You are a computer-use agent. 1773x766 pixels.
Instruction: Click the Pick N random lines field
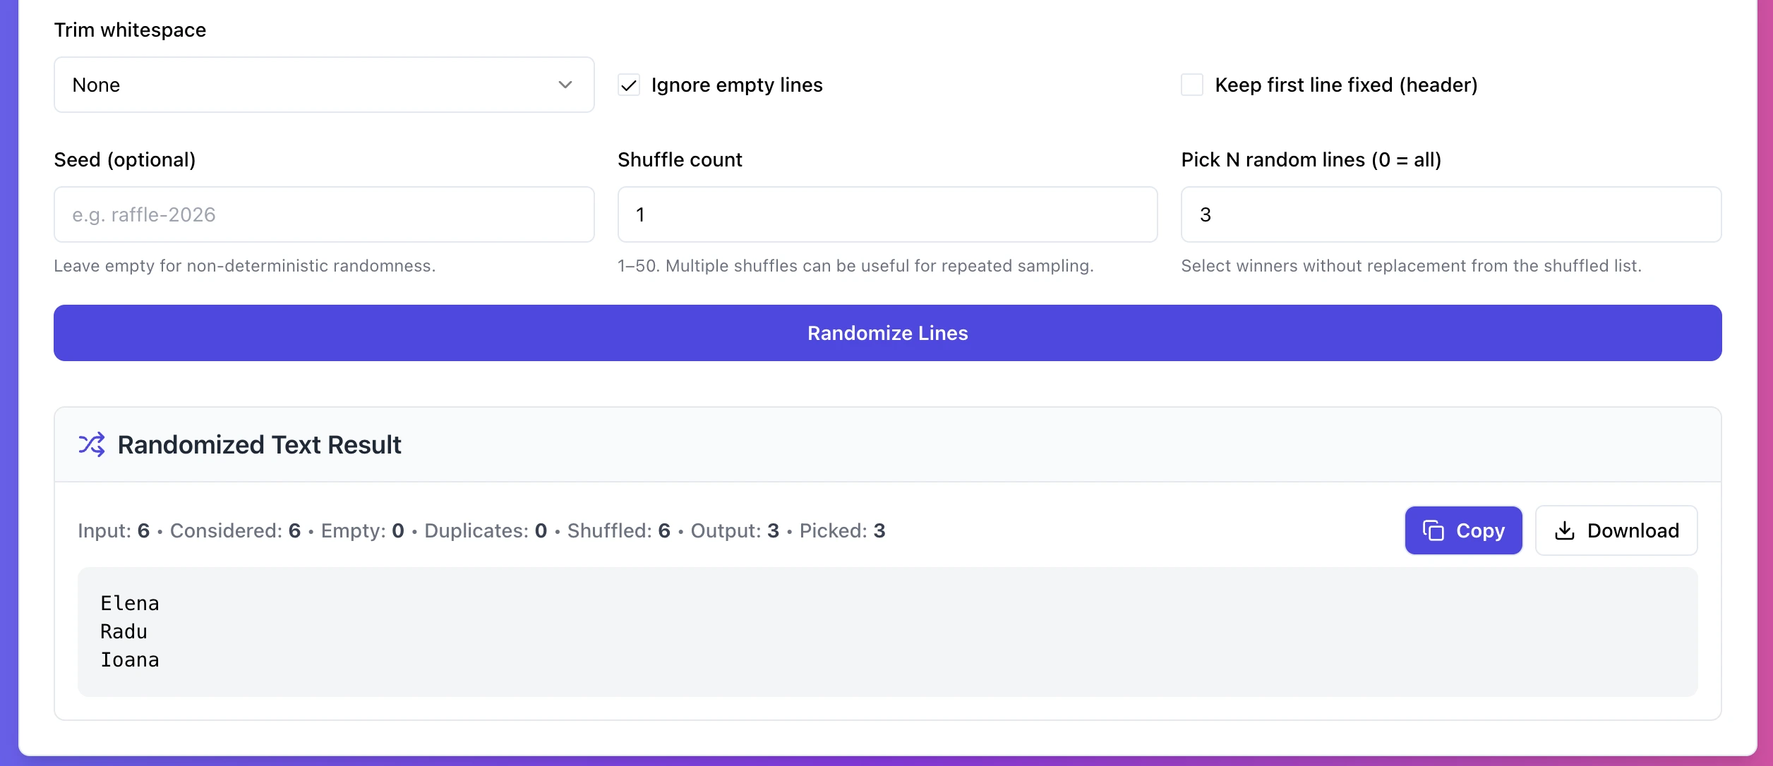tap(1450, 214)
